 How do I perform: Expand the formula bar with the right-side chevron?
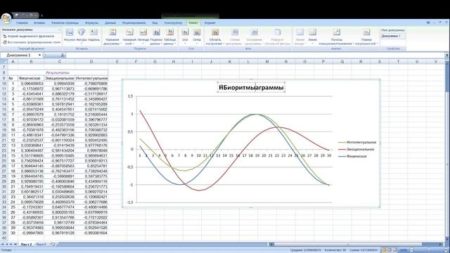(447, 55)
